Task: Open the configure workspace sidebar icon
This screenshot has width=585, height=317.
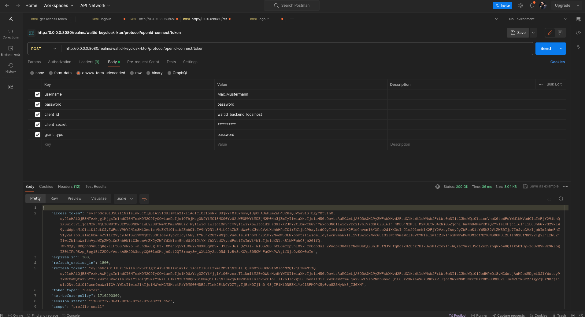Action: 11,87
